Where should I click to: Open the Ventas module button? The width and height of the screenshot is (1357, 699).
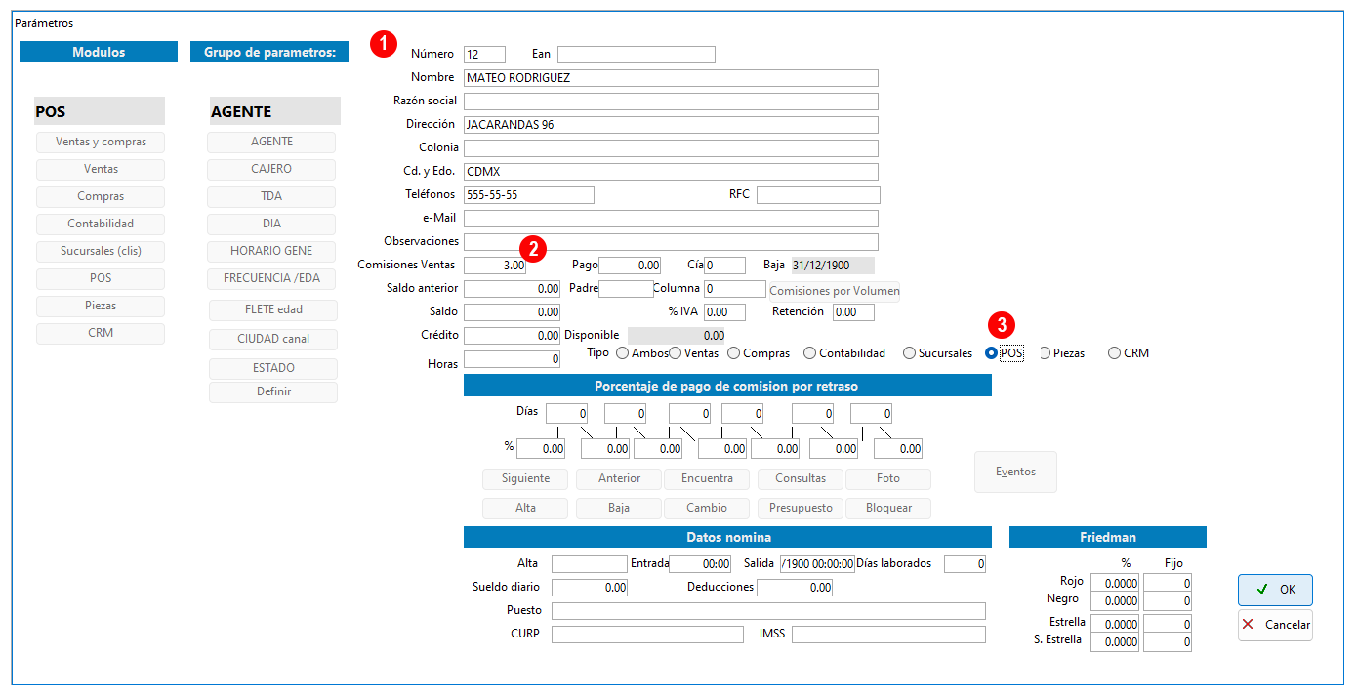(101, 170)
